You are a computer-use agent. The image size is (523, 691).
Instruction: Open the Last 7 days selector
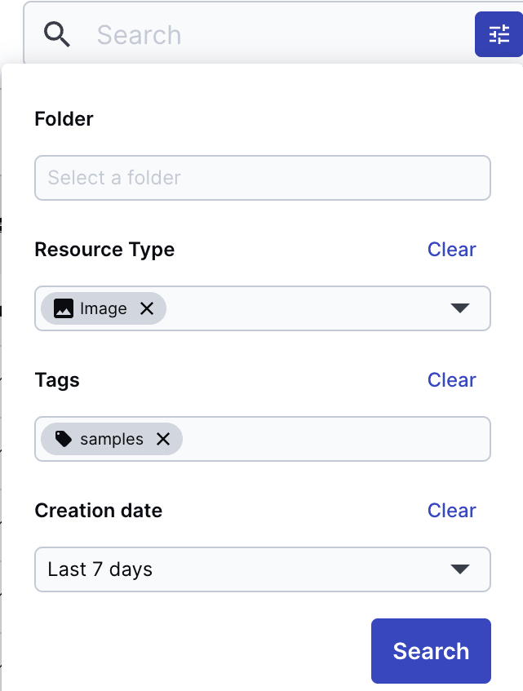point(245,569)
